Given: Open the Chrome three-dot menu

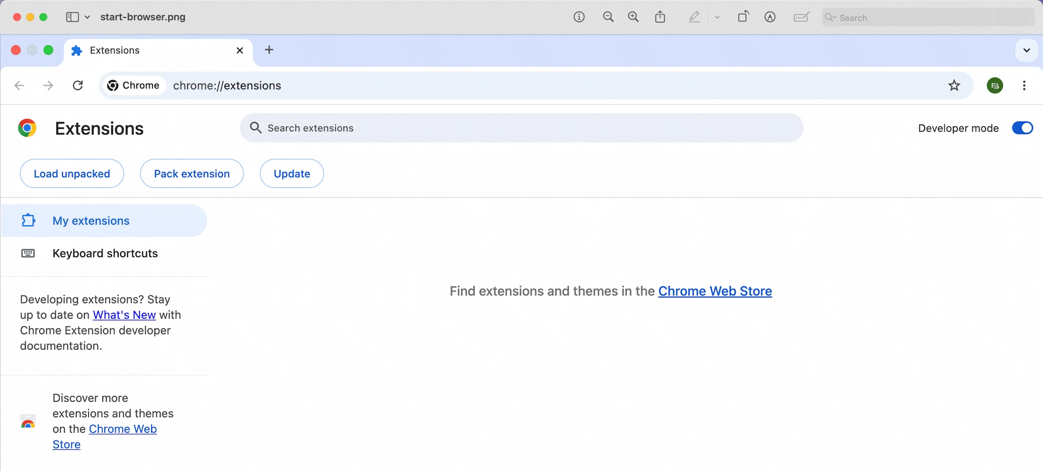Looking at the screenshot, I should [x=1024, y=86].
